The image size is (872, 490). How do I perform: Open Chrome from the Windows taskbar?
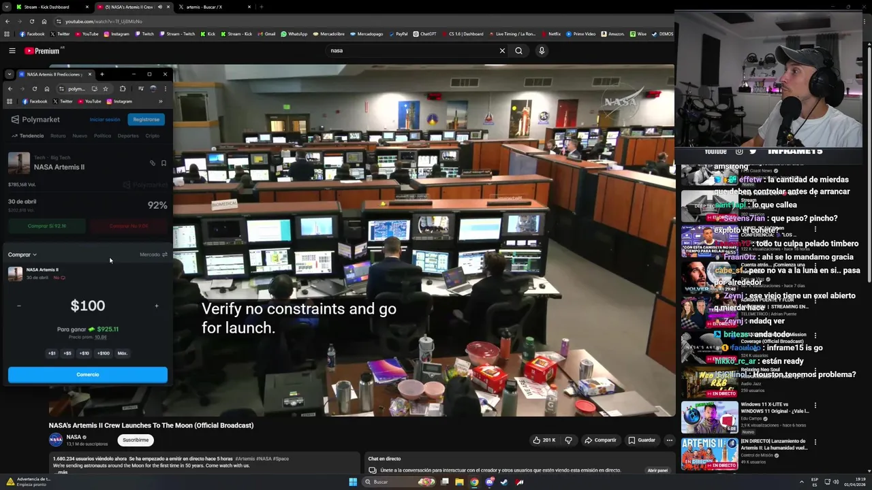click(474, 482)
